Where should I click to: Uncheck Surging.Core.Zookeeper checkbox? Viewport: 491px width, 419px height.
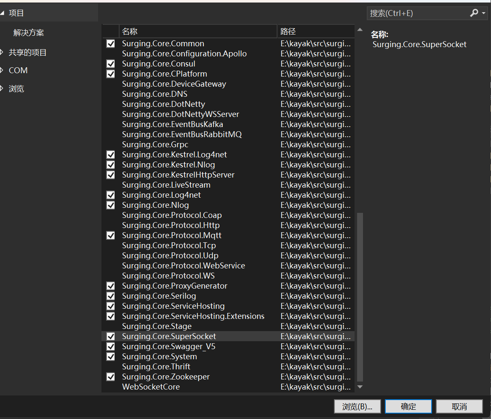click(110, 377)
